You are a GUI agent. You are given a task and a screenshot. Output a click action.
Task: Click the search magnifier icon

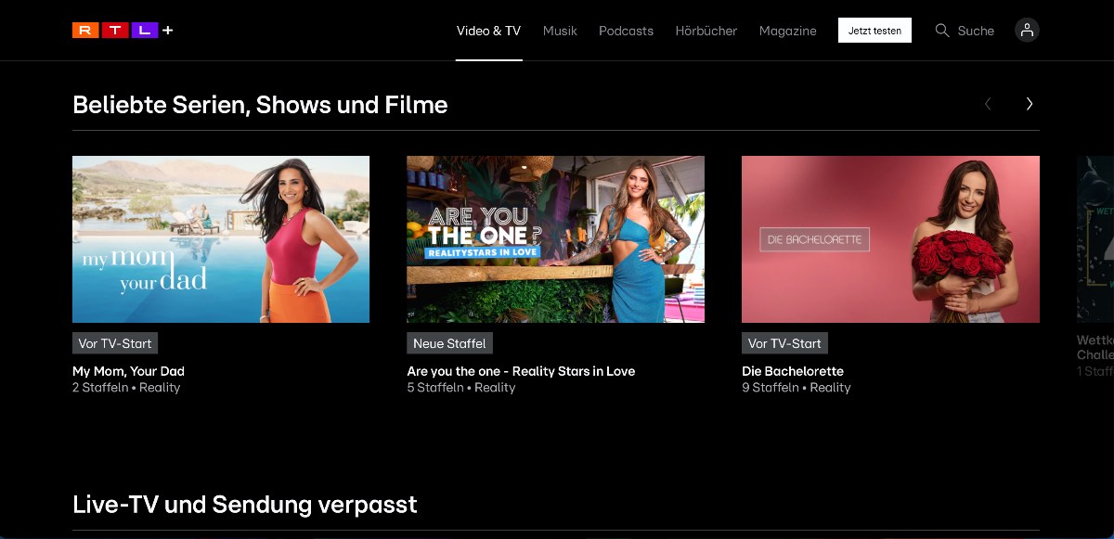(942, 31)
